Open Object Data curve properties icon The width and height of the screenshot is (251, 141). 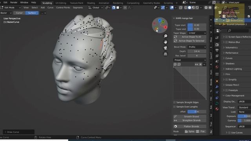coord(217,103)
